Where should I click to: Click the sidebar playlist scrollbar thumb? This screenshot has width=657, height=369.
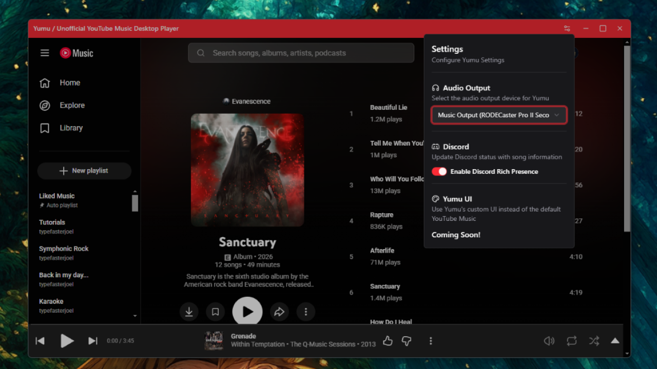(x=135, y=203)
